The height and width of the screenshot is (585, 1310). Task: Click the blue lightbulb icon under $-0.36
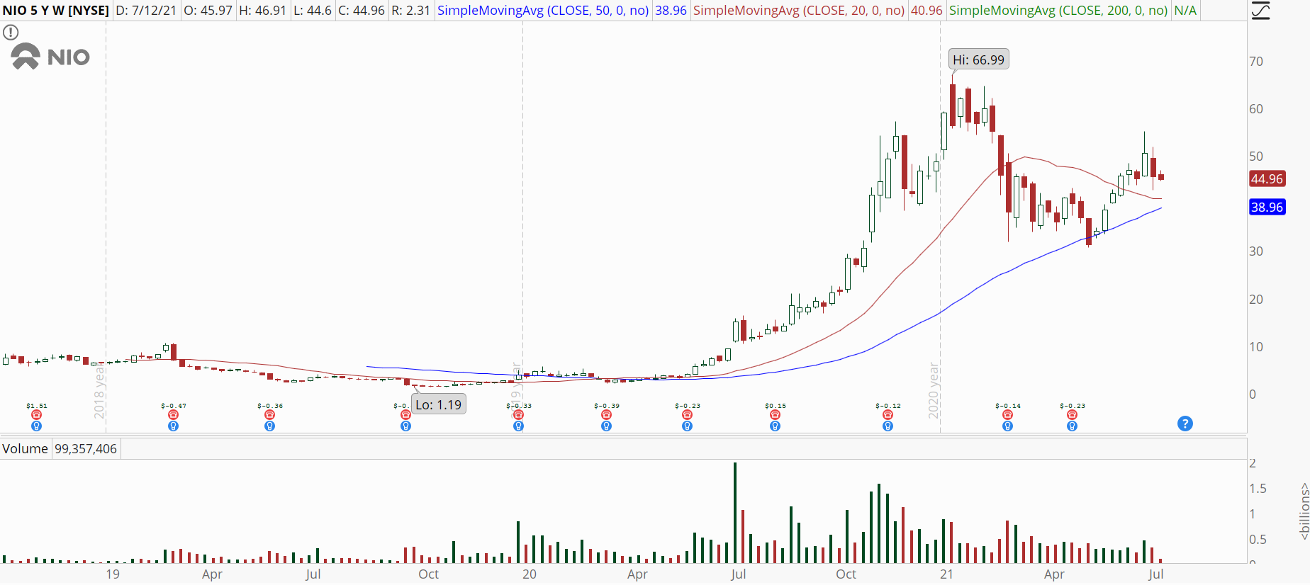[269, 426]
